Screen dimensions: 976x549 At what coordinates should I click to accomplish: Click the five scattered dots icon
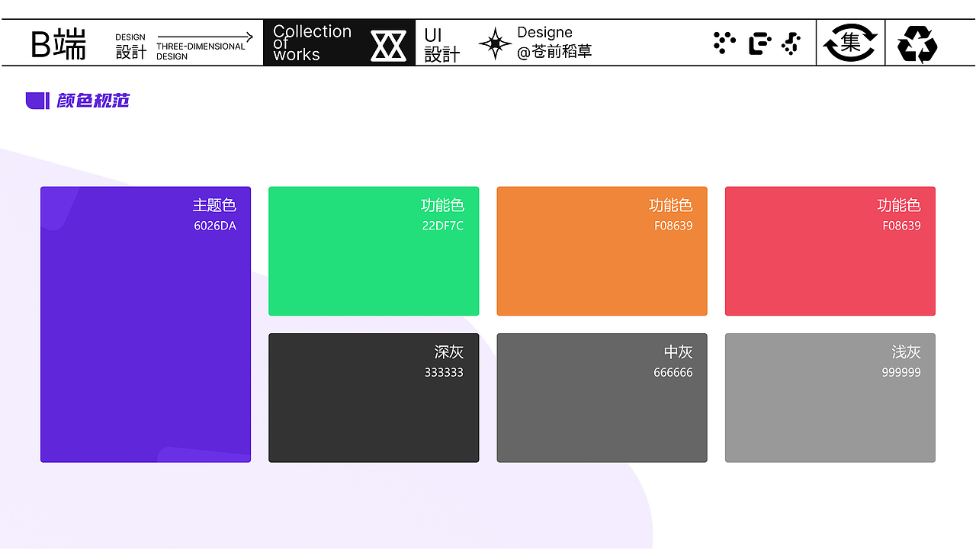point(724,43)
